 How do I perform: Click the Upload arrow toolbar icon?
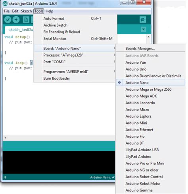pyautogui.click(x=16, y=20)
